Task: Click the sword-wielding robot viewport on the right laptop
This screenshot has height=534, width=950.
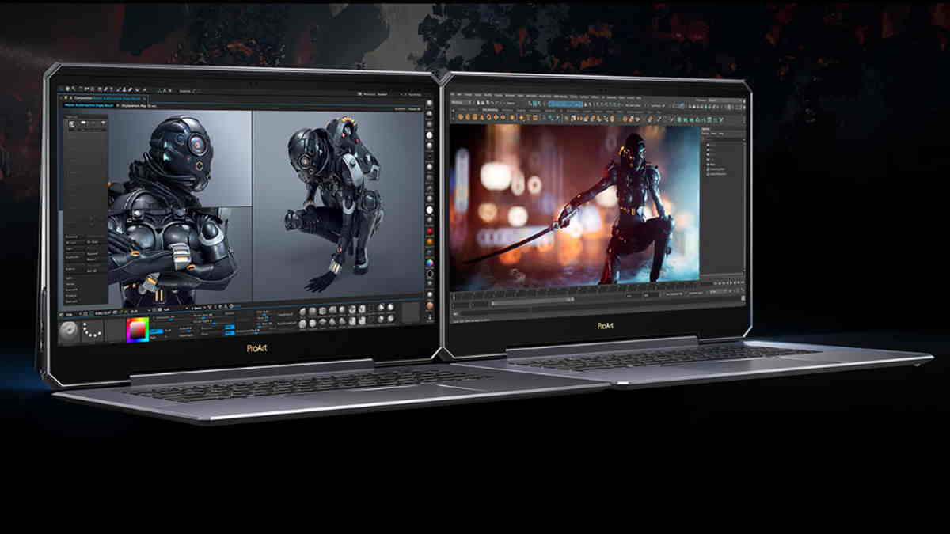Action: coord(575,206)
